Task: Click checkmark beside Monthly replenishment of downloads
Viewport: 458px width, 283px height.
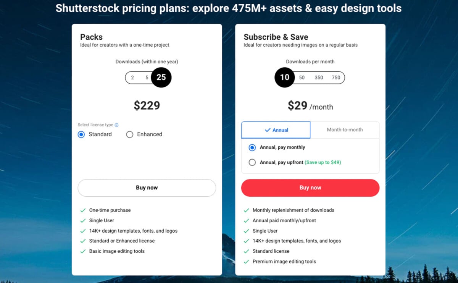Action: pyautogui.click(x=247, y=210)
